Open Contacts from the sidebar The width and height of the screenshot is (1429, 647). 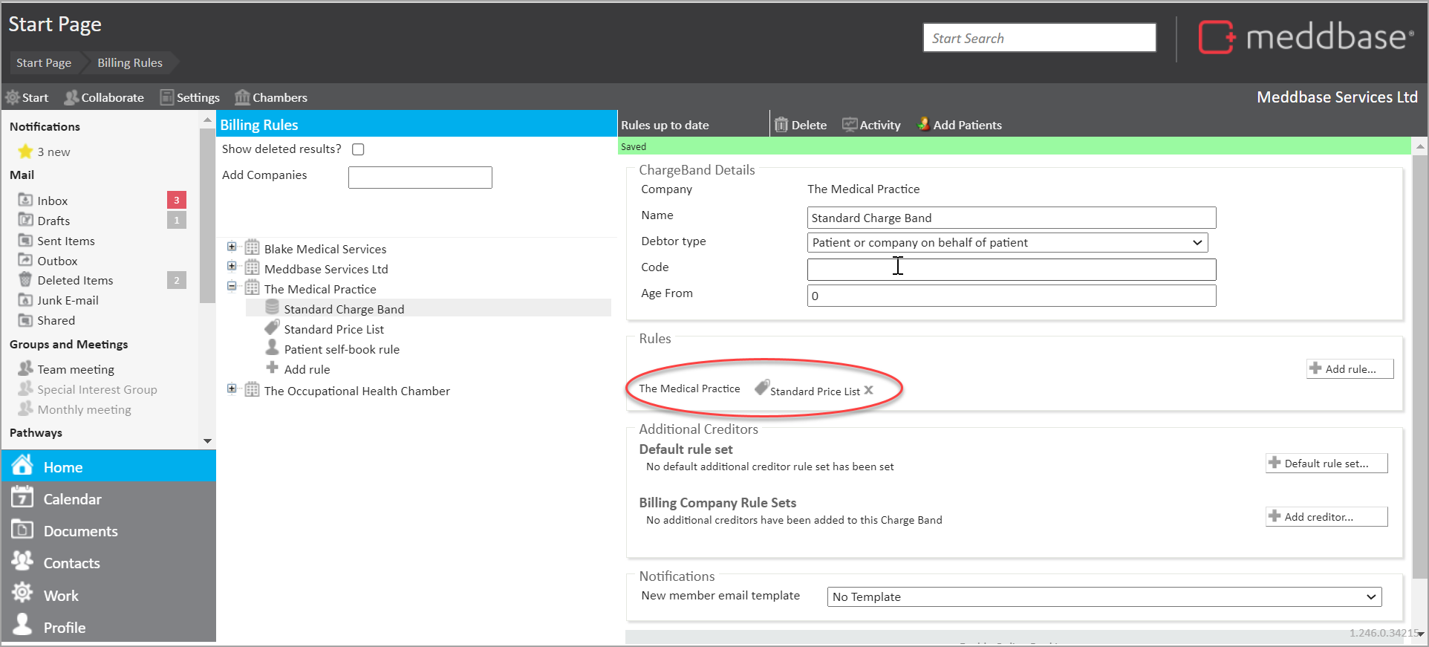click(x=71, y=563)
